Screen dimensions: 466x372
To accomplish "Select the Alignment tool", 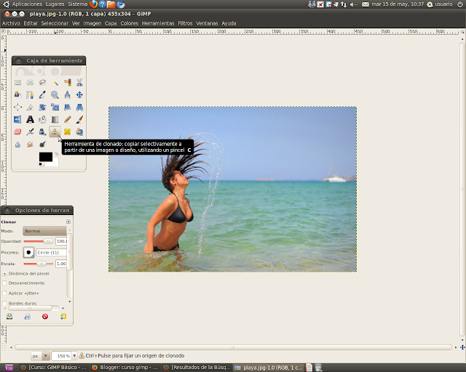I will coord(17,107).
